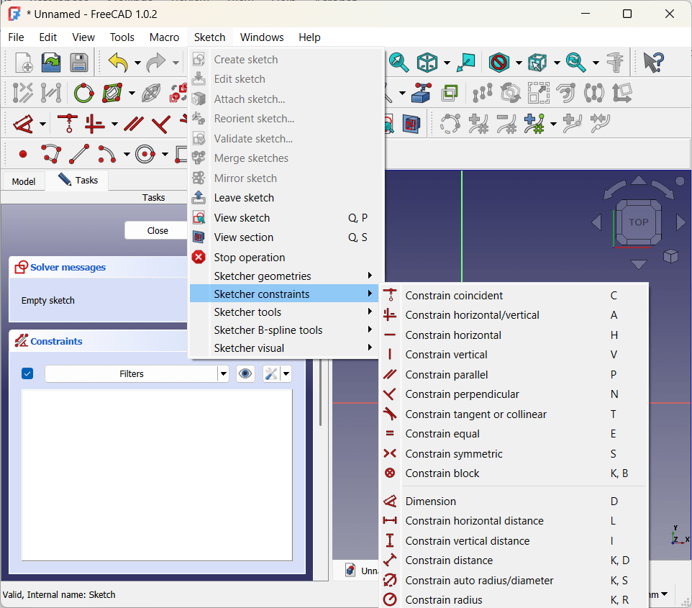Select the Arc tool icon
Image resolution: width=692 pixels, height=608 pixels.
pos(106,154)
